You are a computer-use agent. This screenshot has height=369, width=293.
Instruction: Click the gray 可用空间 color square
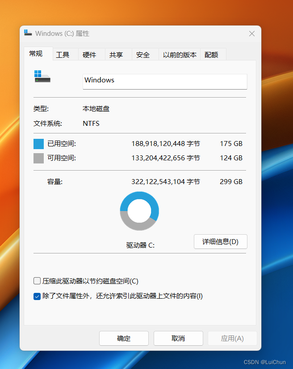(x=38, y=158)
